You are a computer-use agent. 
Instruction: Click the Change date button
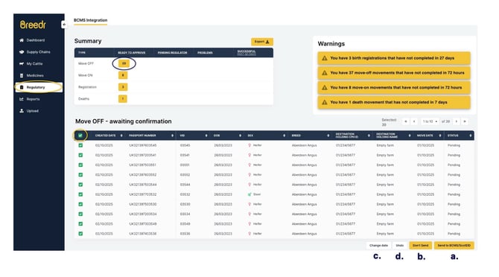[378, 246]
